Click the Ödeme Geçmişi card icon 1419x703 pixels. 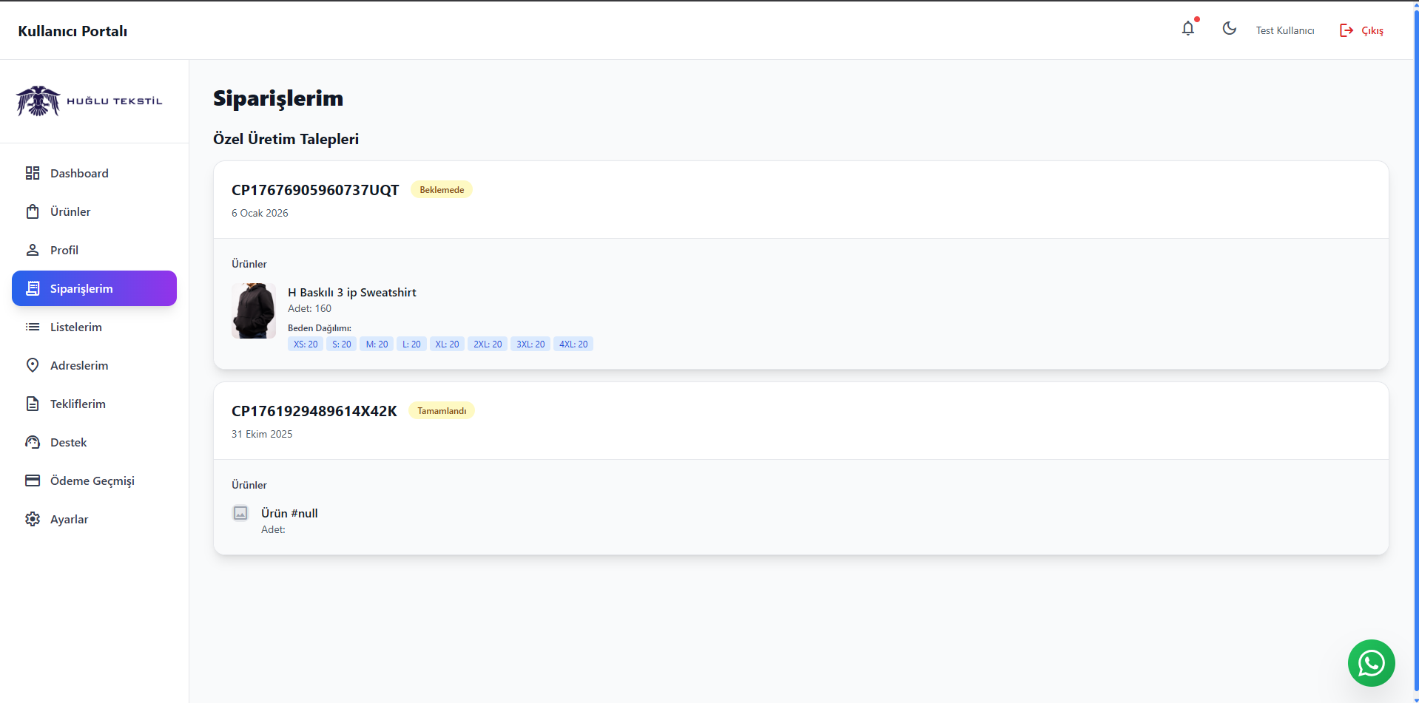pos(33,480)
